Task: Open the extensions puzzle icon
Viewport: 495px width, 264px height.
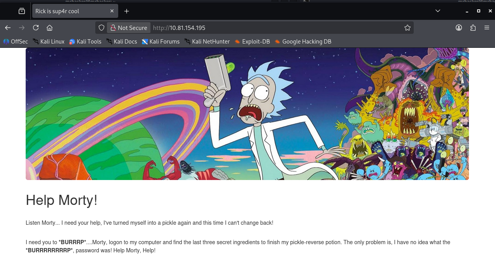Action: pos(473,28)
